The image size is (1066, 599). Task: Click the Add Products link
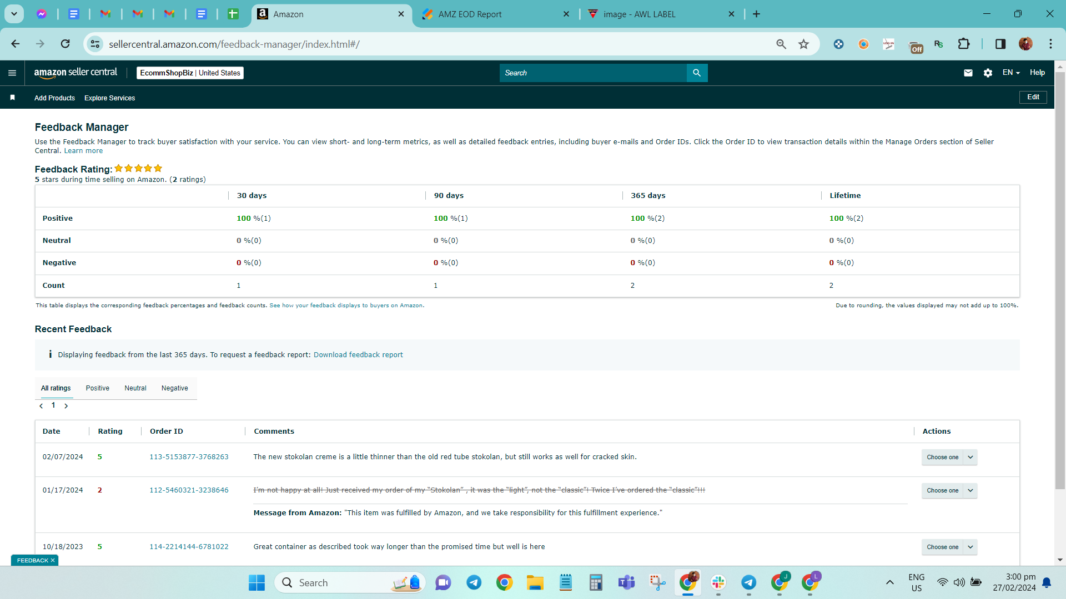click(x=54, y=98)
